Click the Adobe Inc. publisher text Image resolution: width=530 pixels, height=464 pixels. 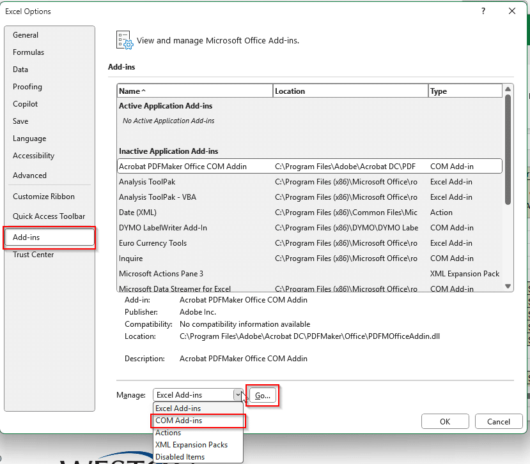pos(198,312)
